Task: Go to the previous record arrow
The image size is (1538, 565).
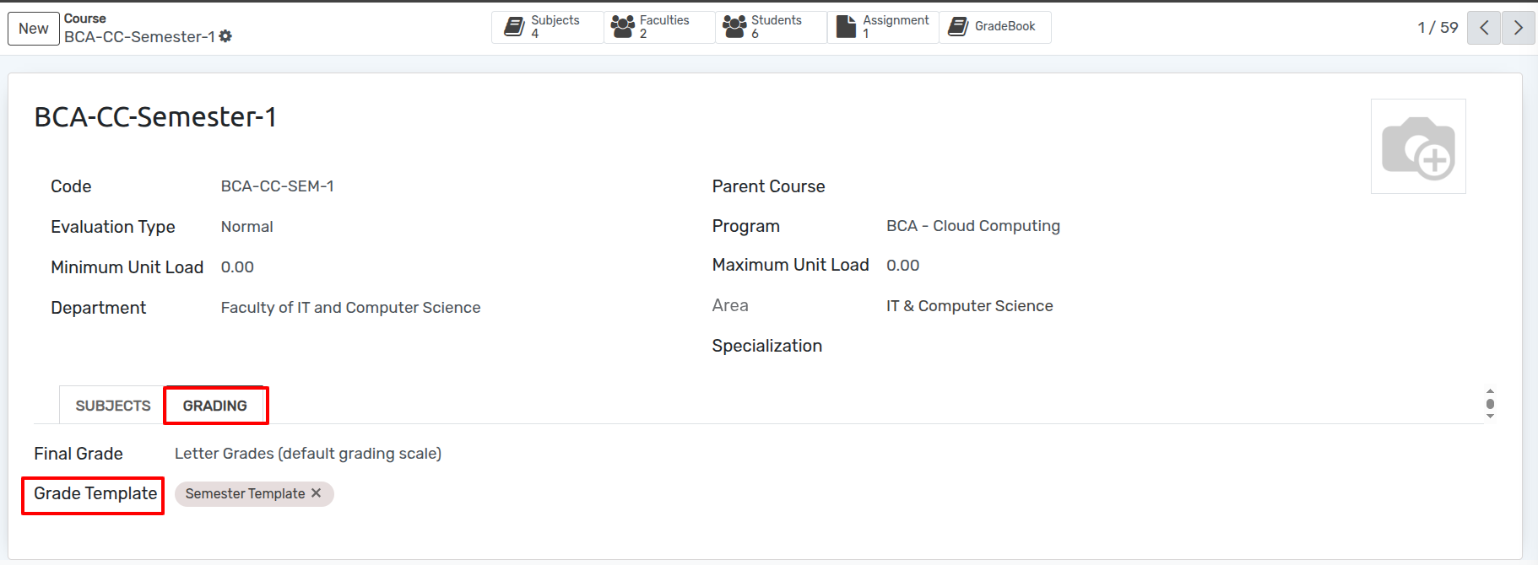Action: (x=1484, y=28)
